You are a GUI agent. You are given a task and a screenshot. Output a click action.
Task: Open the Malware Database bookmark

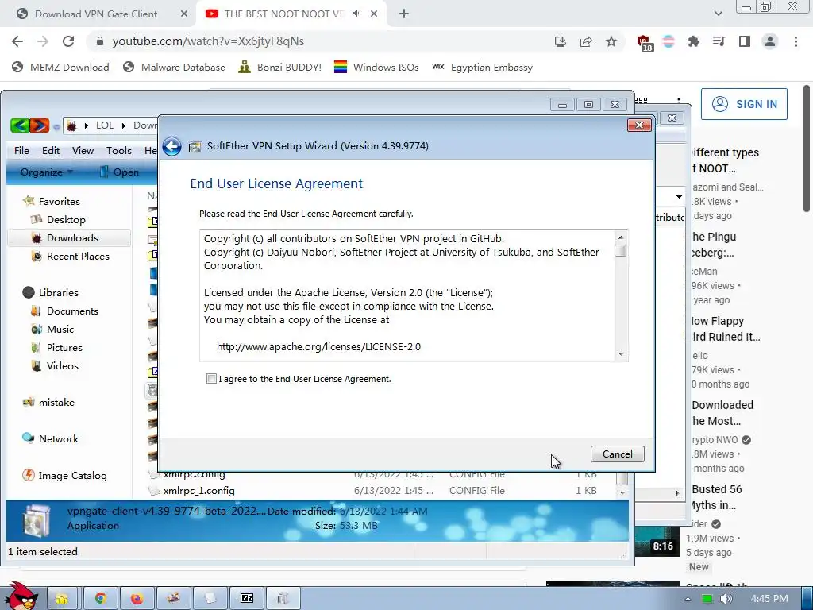click(174, 67)
